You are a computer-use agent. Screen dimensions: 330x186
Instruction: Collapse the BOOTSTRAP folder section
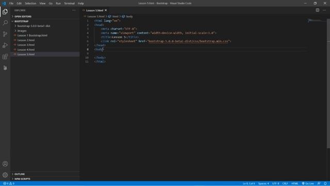[x=45, y=21]
